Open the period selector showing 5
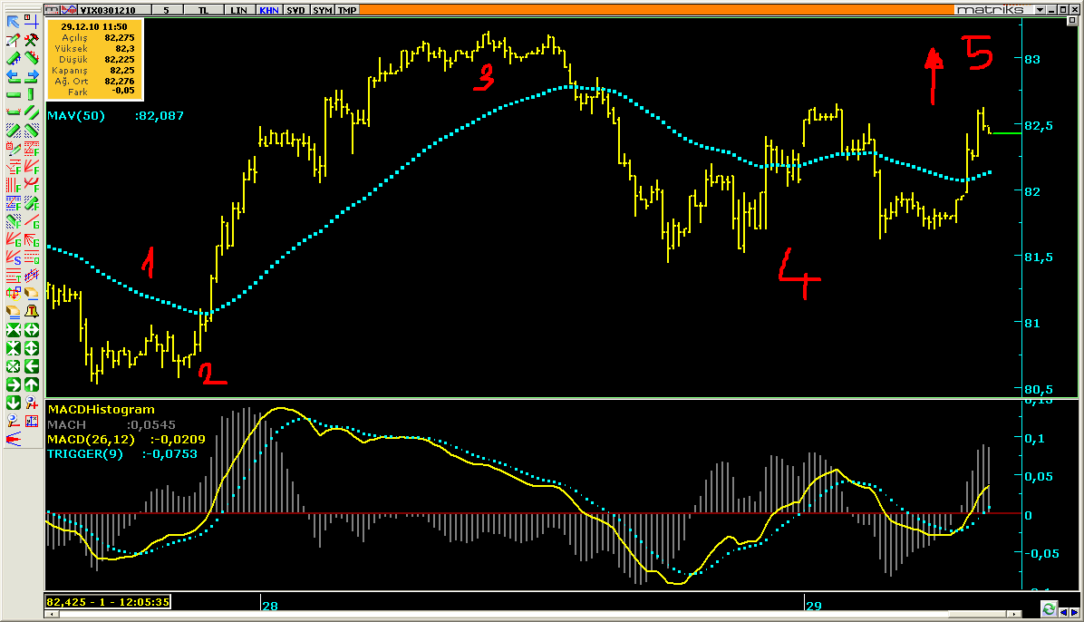The image size is (1084, 622). (166, 10)
